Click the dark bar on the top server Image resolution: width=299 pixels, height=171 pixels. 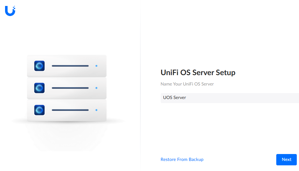pos(70,66)
